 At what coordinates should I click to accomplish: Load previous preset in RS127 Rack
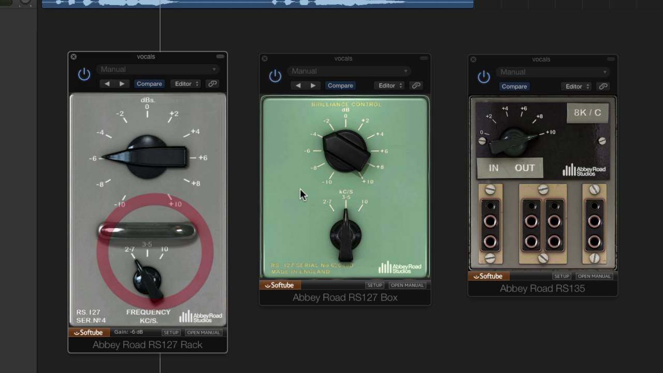(x=107, y=84)
